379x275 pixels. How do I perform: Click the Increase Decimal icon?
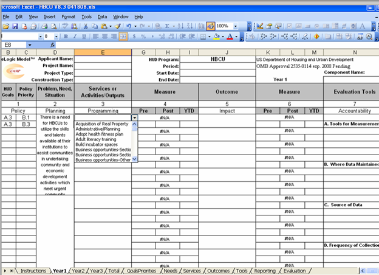pos(162,37)
